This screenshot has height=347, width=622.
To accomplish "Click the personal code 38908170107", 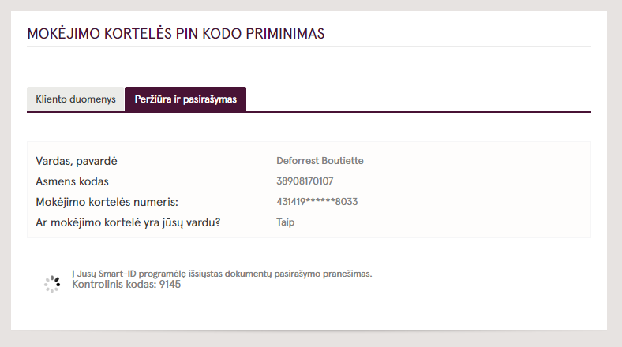I will coord(305,181).
